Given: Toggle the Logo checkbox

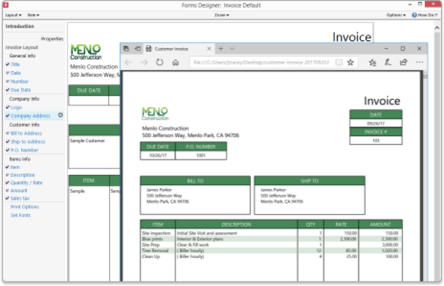Looking at the screenshot, I should point(8,107).
